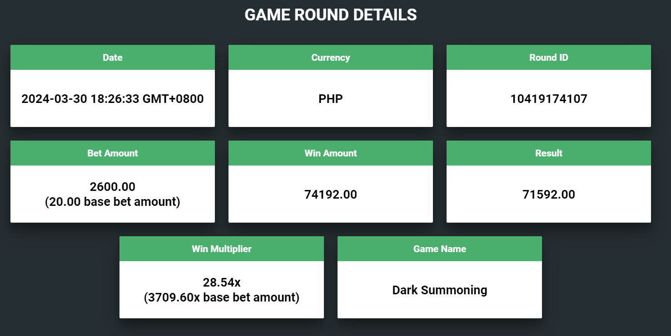Click the PHP currency value

tap(331, 98)
